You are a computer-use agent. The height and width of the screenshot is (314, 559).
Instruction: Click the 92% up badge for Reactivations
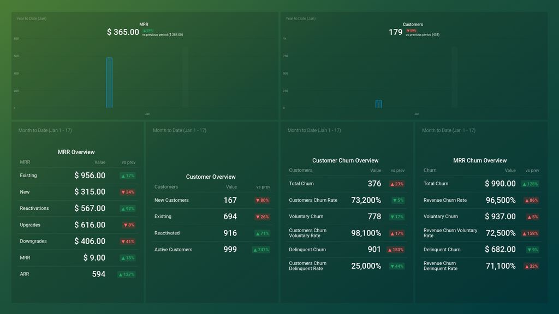pyautogui.click(x=128, y=209)
